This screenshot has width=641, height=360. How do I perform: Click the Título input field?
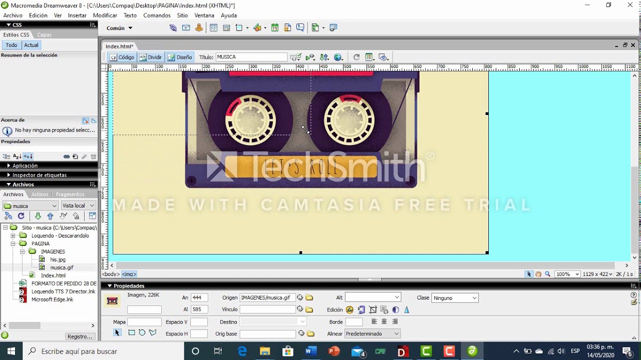[251, 57]
